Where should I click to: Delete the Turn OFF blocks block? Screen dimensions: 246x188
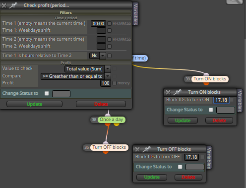pyautogui.click(x=188, y=177)
